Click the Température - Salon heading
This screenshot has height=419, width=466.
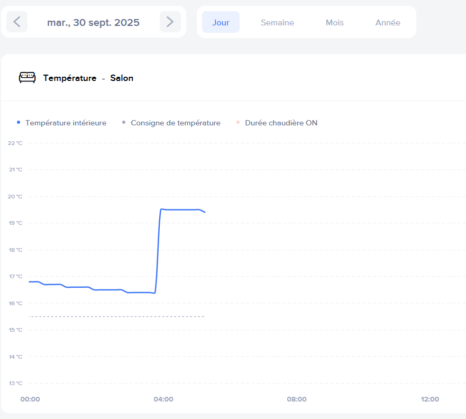[88, 78]
